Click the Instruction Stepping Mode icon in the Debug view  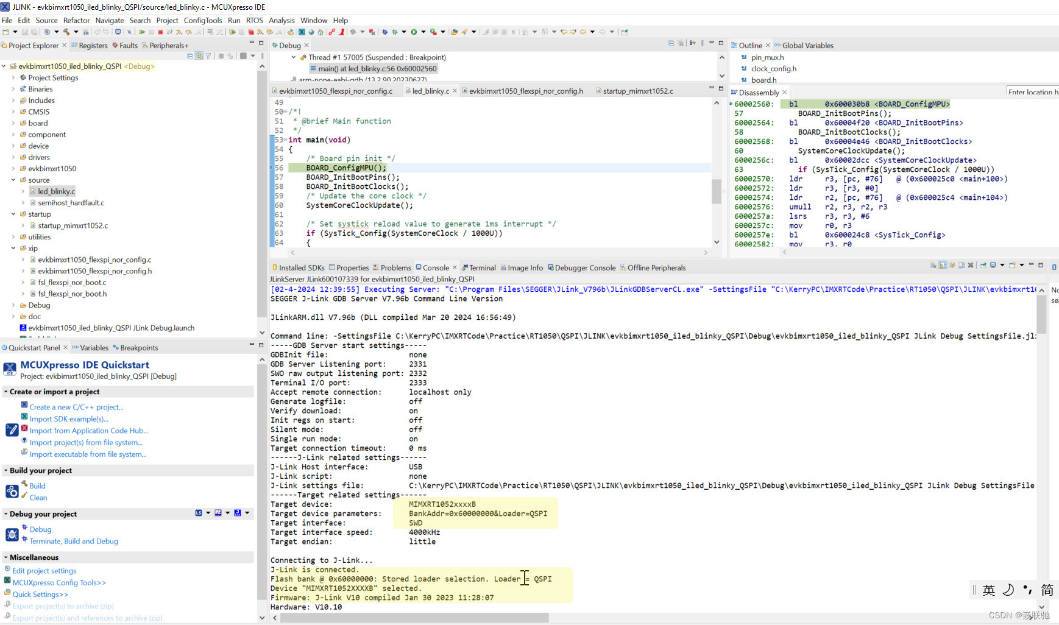point(693,43)
